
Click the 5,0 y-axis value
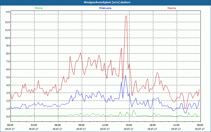(8, 77)
